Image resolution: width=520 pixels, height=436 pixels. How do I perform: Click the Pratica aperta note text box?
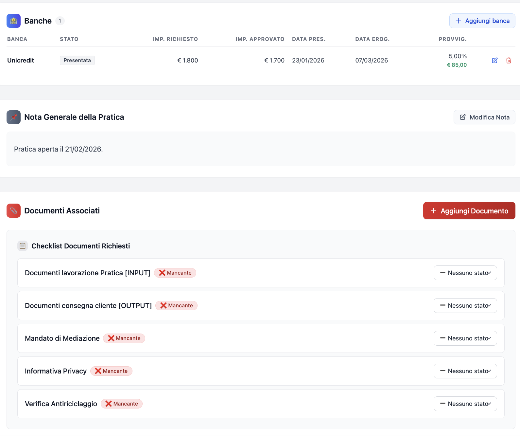click(x=261, y=149)
